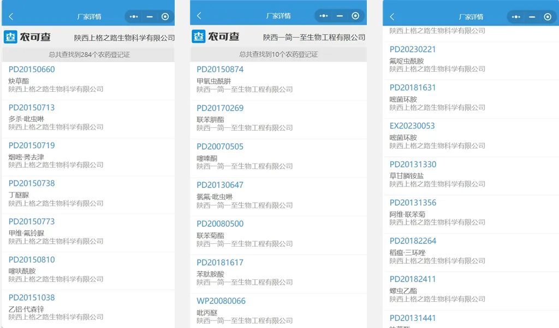Select the 稻瘟·三环唑 pesticide name
The width and height of the screenshot is (559, 328).
coord(407,253)
